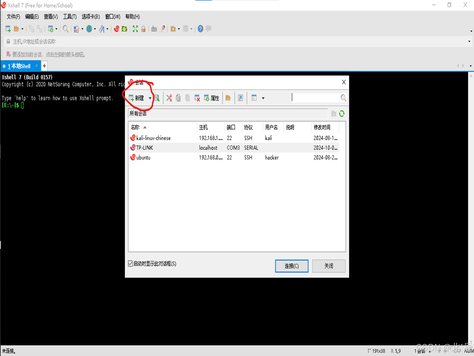The width and height of the screenshot is (474, 356).
Task: Expand the color scheme dropdown arrow
Action: click(82, 29)
